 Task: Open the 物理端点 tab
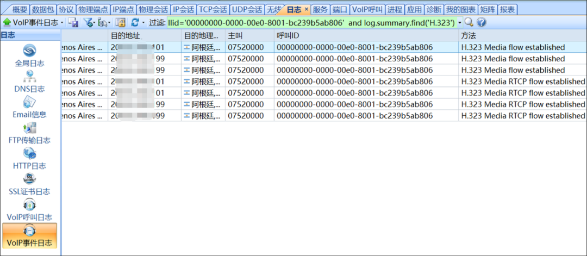[93, 9]
